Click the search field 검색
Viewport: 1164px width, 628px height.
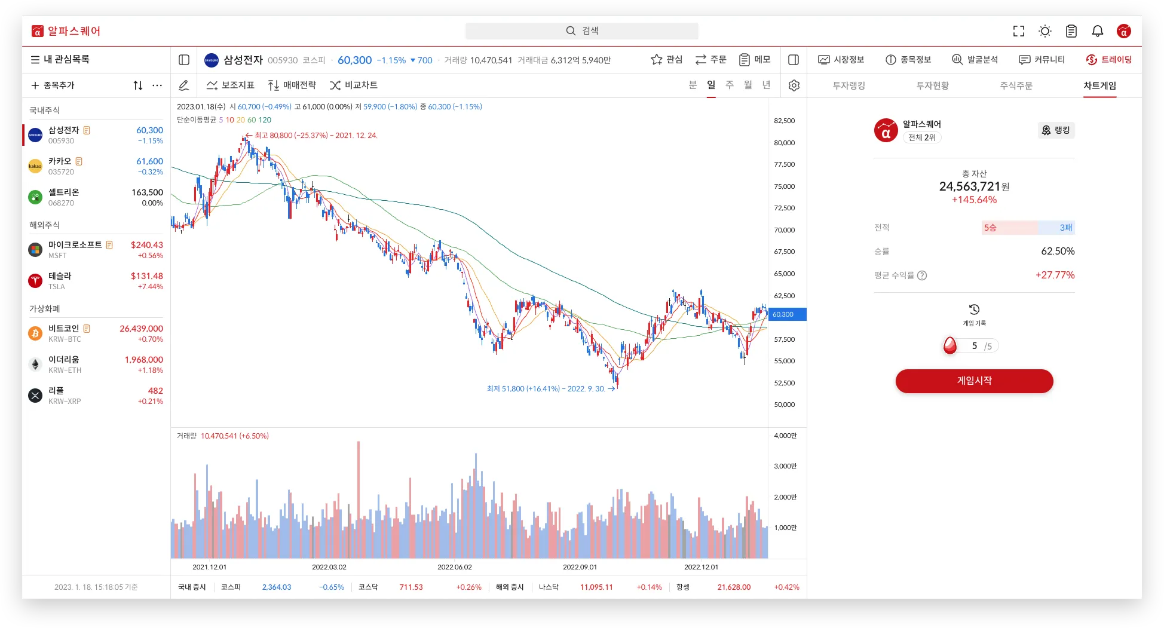[x=581, y=31]
